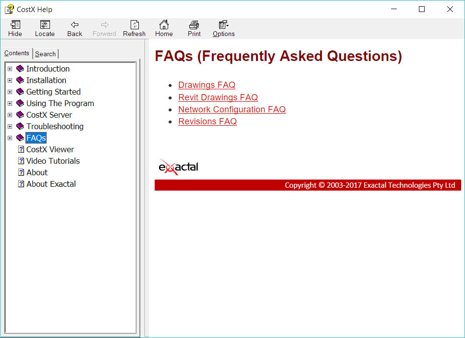Switch to the Contents tab
This screenshot has width=465, height=338.
click(17, 53)
